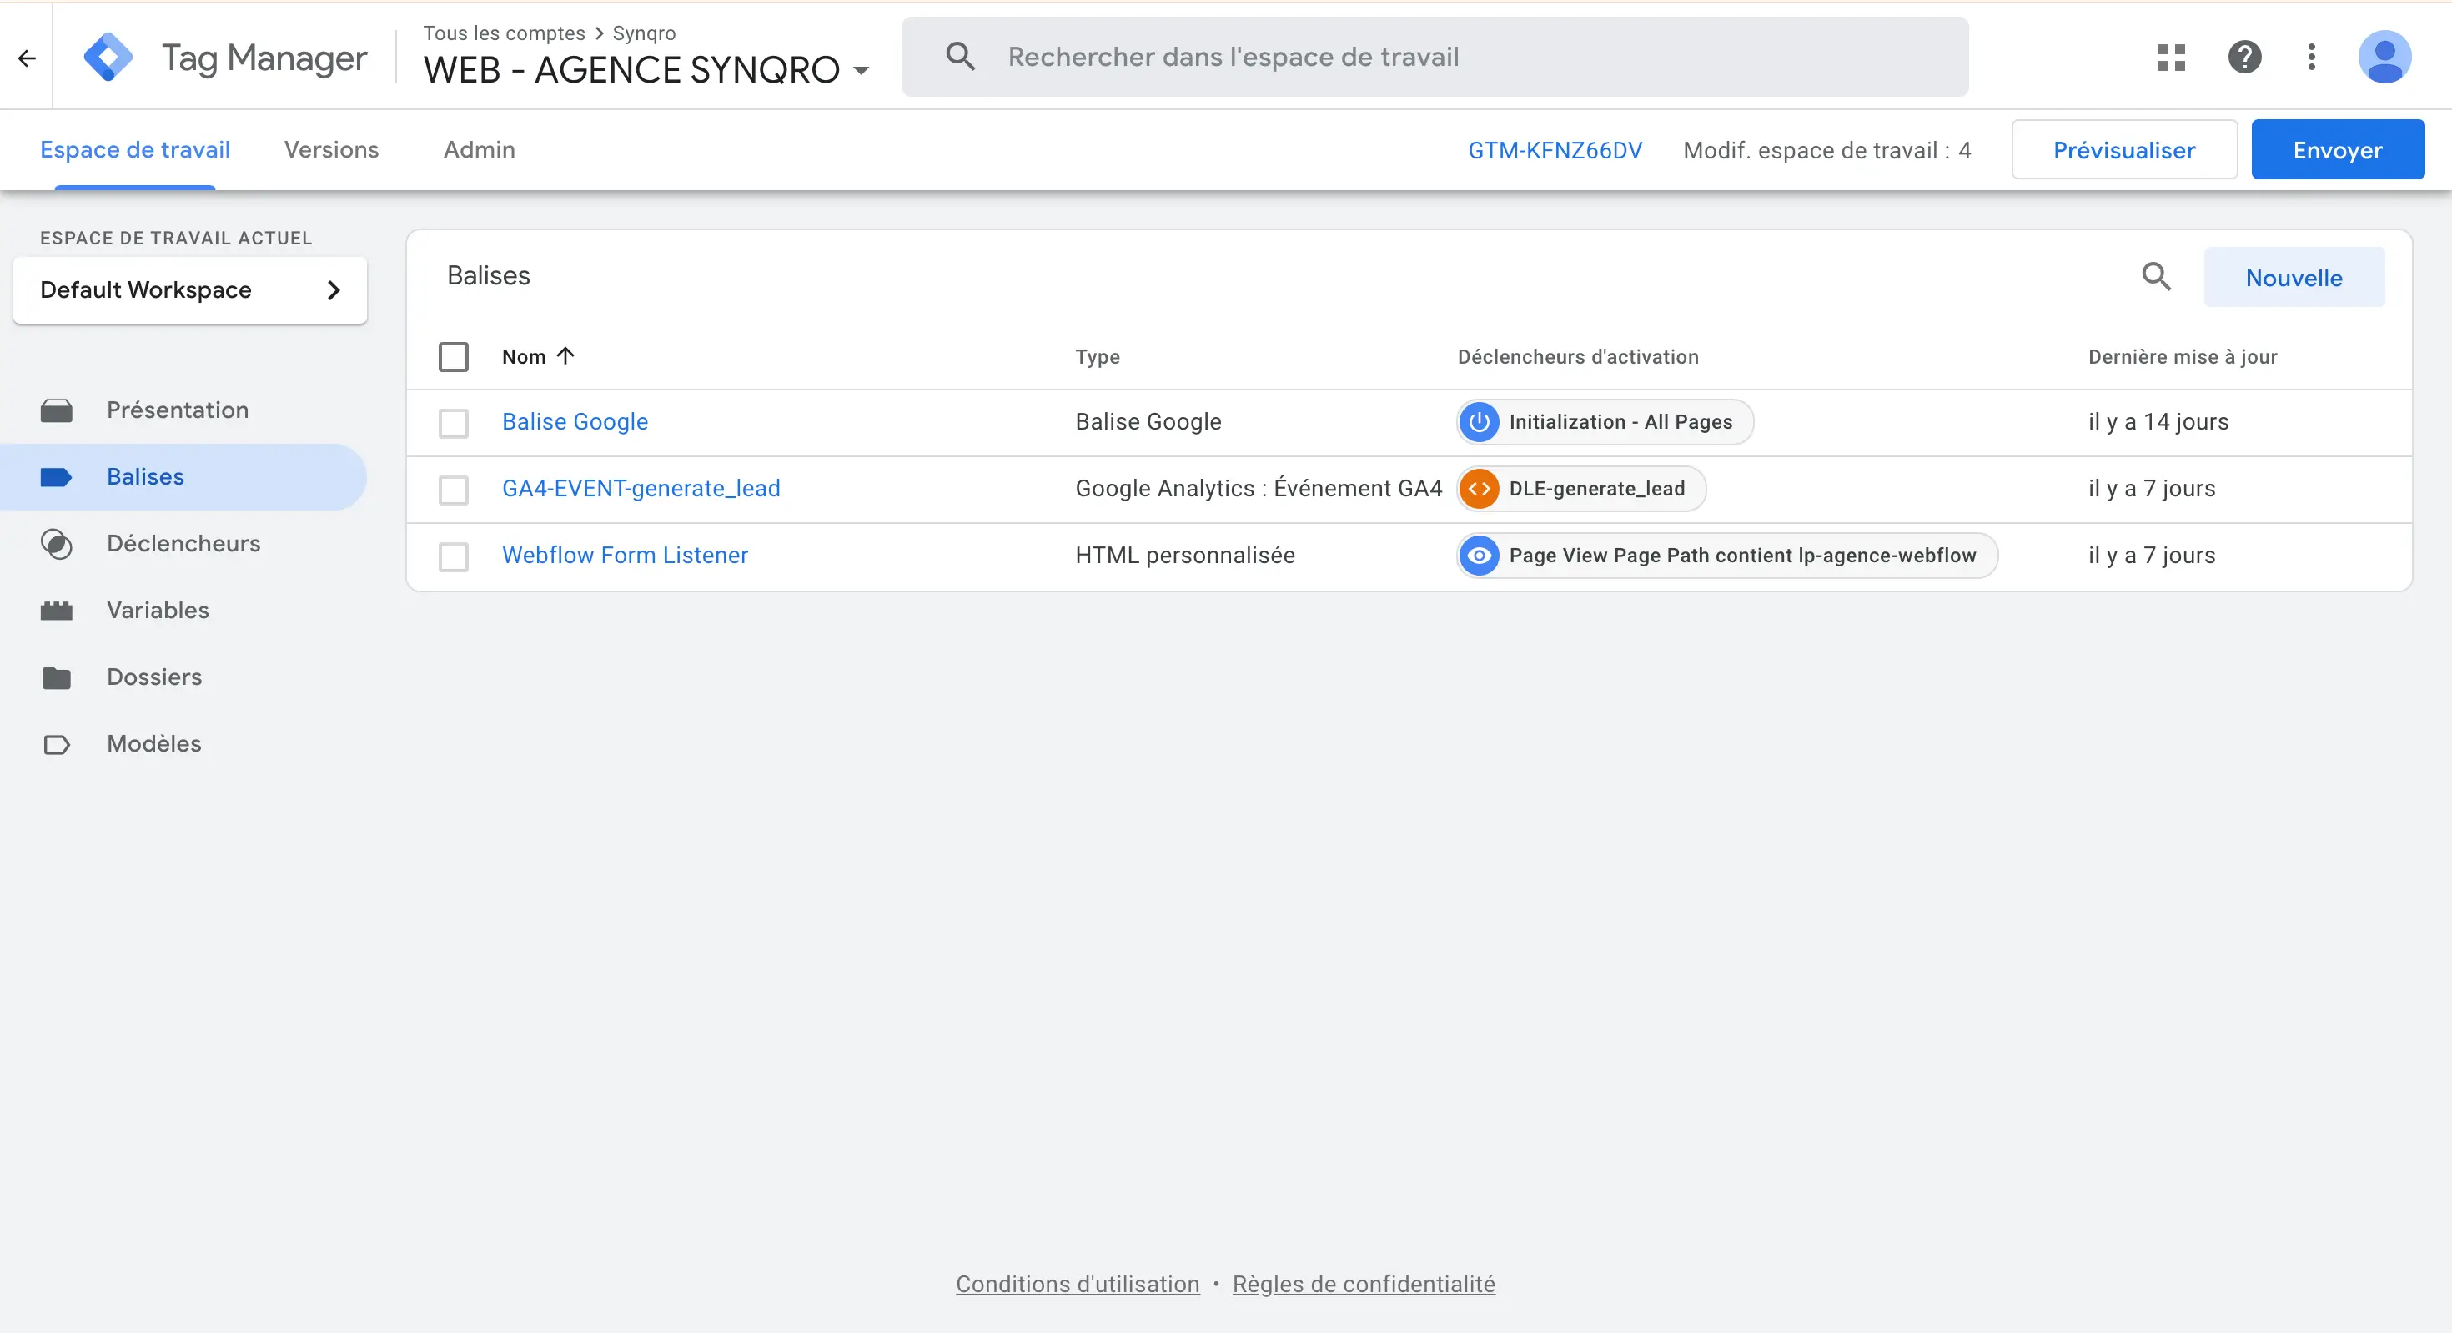Tick the checkbox for Balise Google
The image size is (2452, 1333).
(453, 423)
